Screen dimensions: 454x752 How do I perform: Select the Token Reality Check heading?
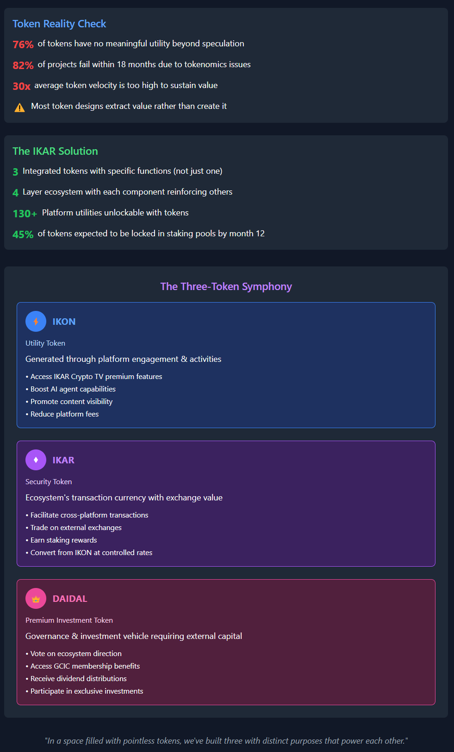59,24
